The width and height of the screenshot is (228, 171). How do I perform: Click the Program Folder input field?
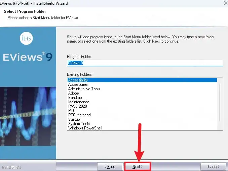pyautogui.click(x=145, y=63)
